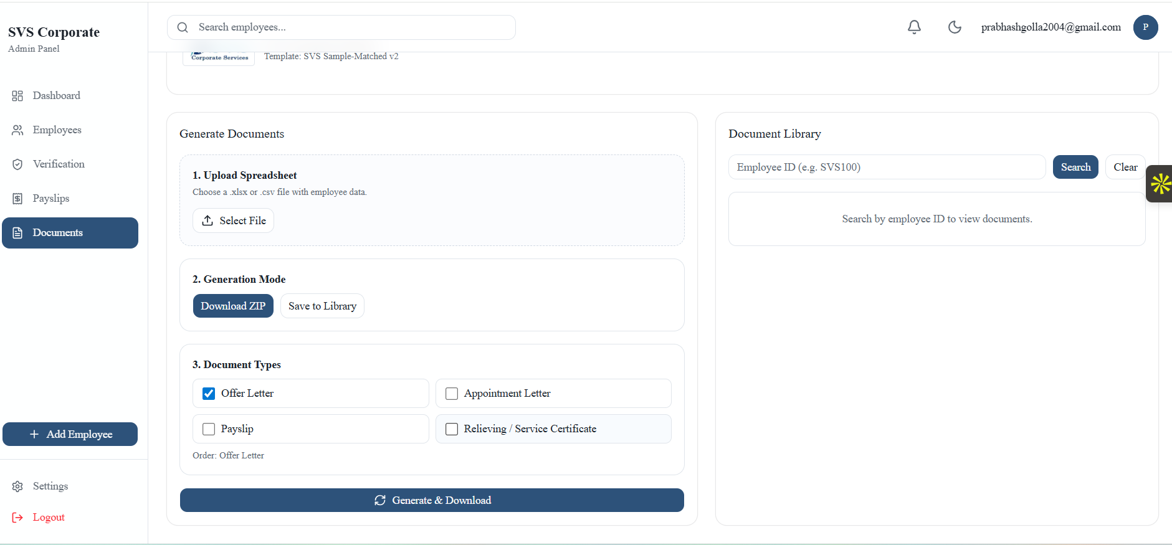This screenshot has height=545, width=1172.
Task: Click the Search button in Document Library
Action: coord(1075,167)
